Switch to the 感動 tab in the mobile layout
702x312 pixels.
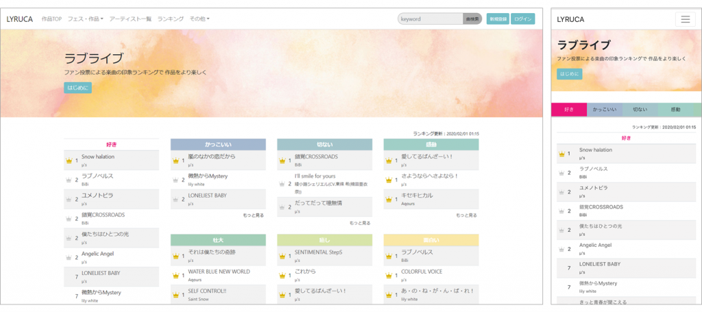tap(675, 109)
